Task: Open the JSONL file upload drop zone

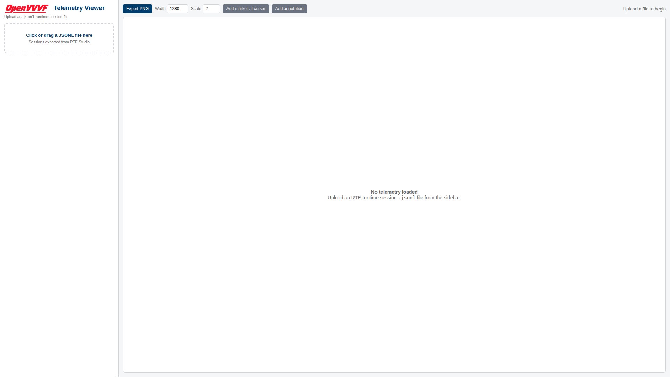Action: coord(59,38)
